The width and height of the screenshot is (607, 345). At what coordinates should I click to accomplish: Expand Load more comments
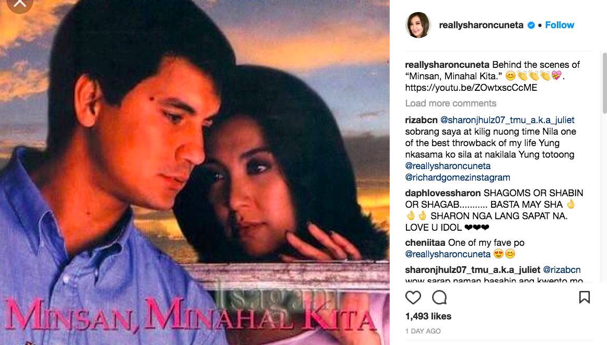click(x=451, y=103)
